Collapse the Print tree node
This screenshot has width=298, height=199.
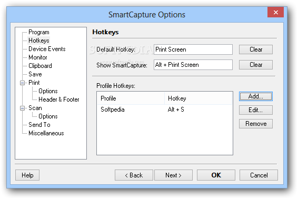click(22, 83)
